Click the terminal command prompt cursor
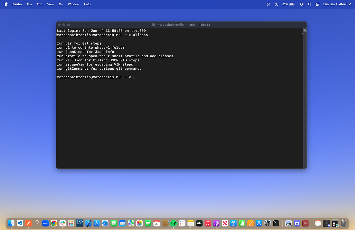The image size is (355, 230). point(134,77)
